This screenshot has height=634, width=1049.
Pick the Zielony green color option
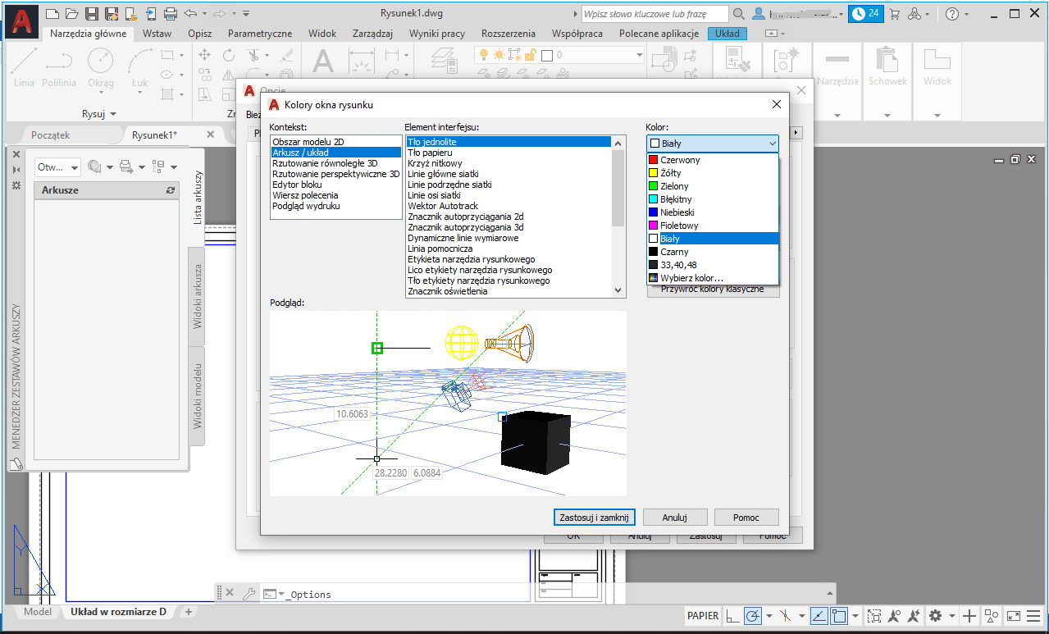[712, 186]
